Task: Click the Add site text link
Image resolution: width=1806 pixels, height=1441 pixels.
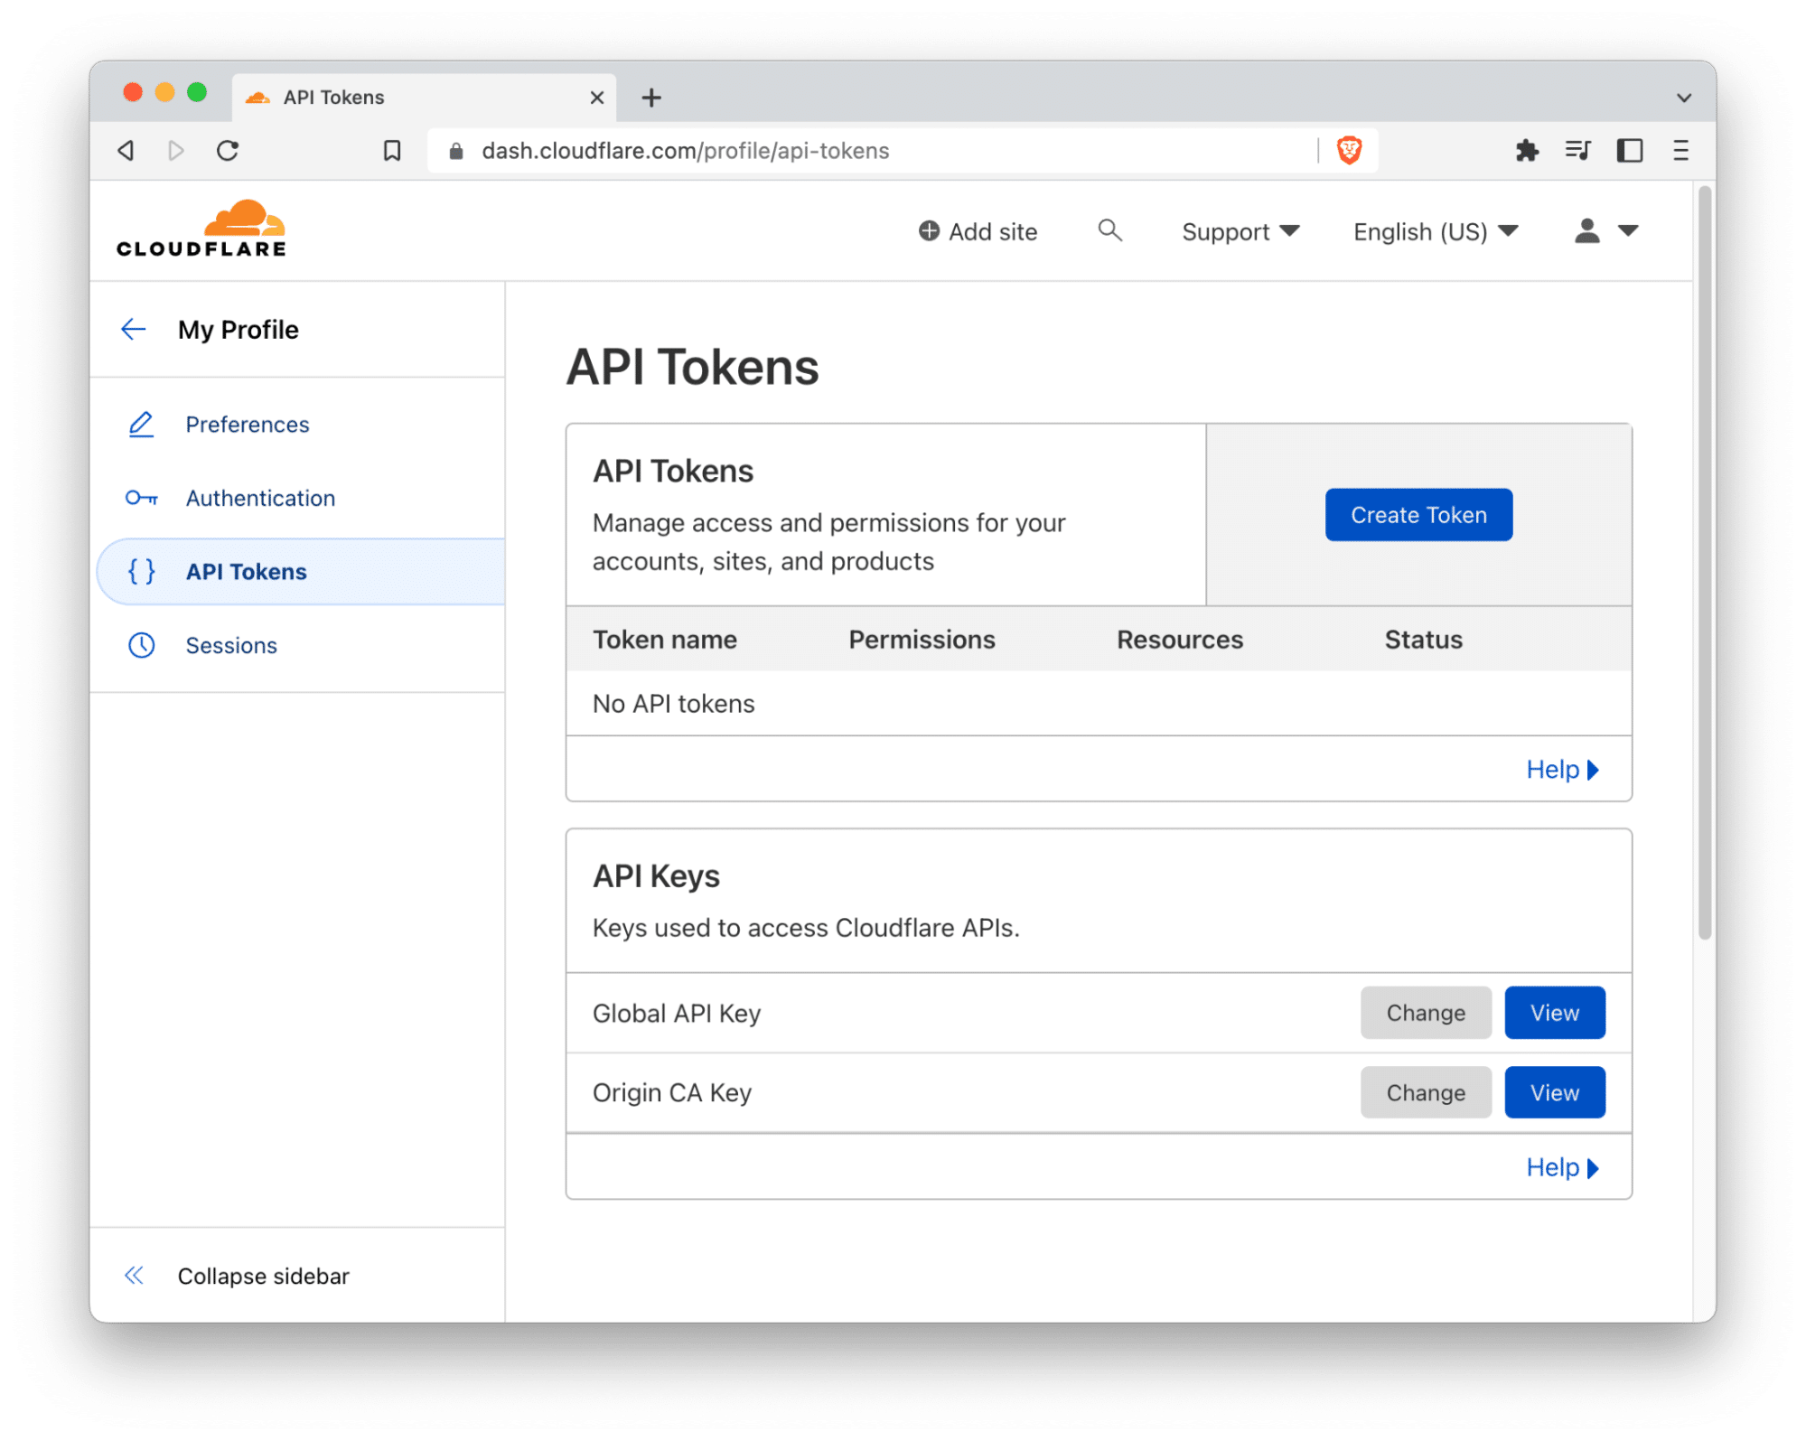Action: pyautogui.click(x=993, y=232)
